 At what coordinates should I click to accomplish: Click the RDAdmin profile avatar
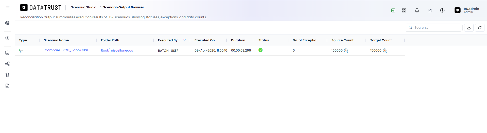pos(458,10)
